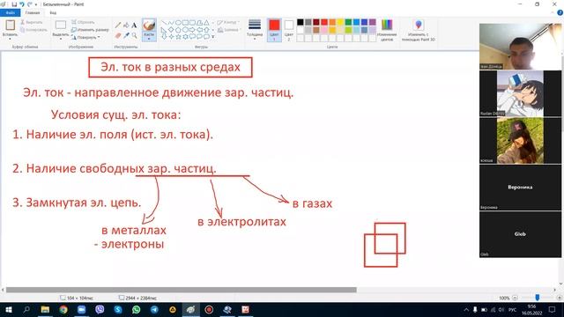564x317 pixels.
Task: Click the Cut (Вырезать) button
Action: click(32, 22)
